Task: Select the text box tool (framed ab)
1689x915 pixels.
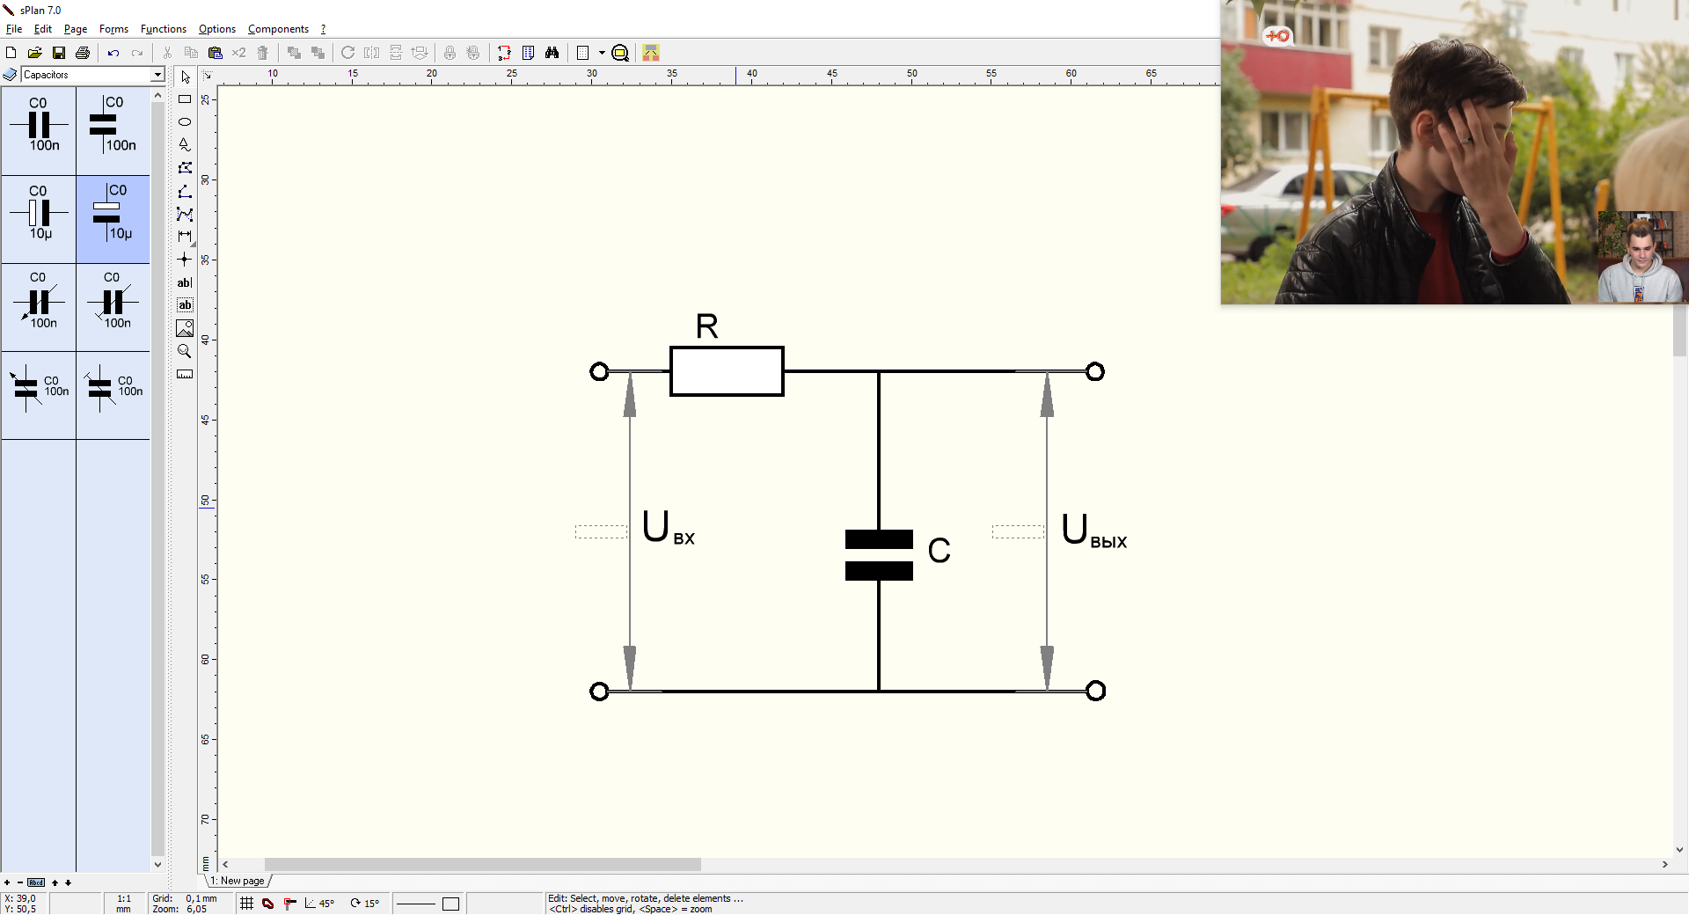Action: [x=185, y=305]
